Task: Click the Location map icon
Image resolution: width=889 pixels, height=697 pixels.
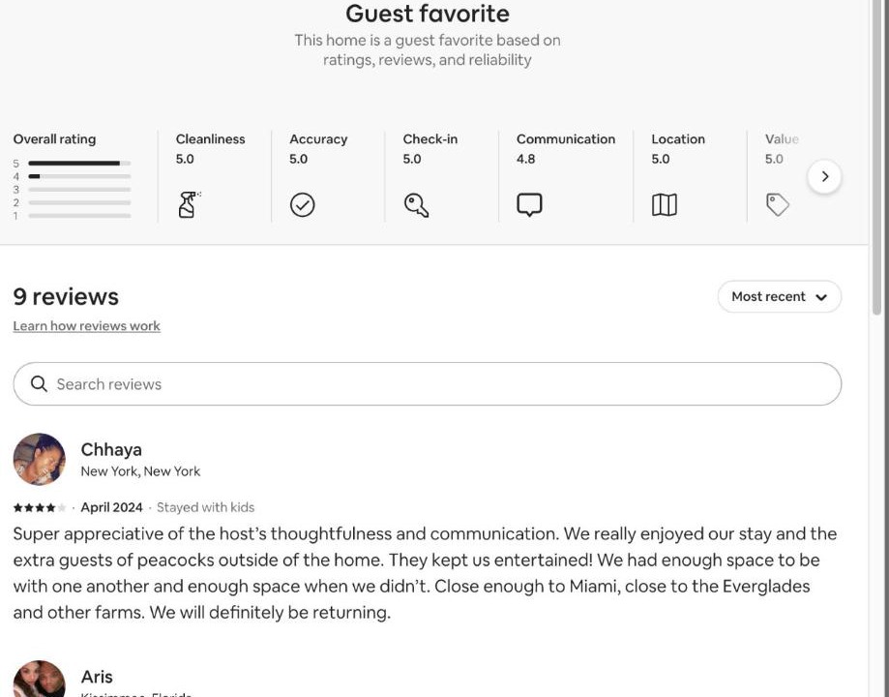Action: point(665,205)
